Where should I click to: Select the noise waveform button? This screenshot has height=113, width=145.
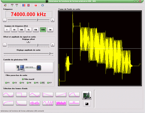[x=61, y=103]
